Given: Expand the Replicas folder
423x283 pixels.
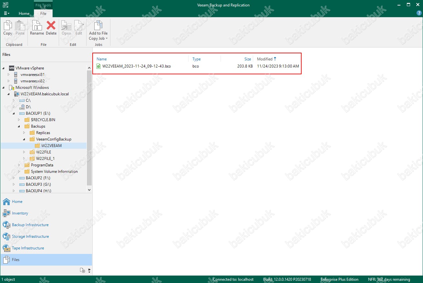Looking at the screenshot, I should (24, 133).
